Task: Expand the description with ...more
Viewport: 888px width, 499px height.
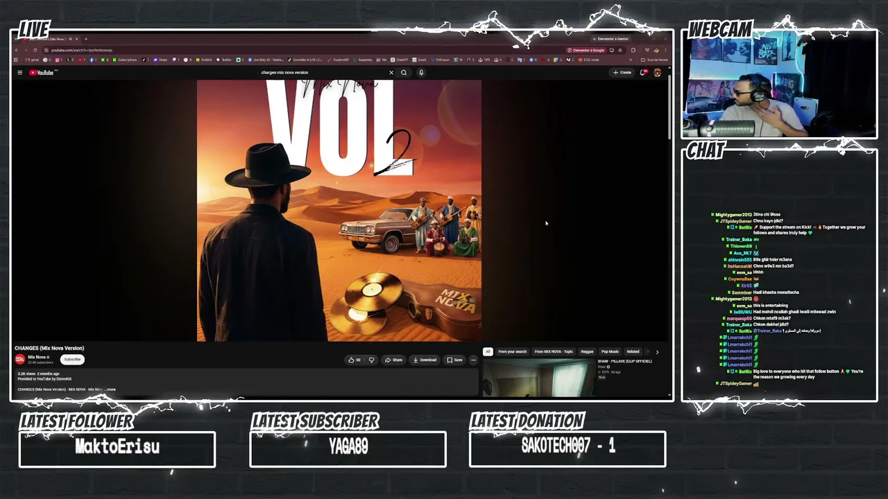Action: pyautogui.click(x=110, y=389)
